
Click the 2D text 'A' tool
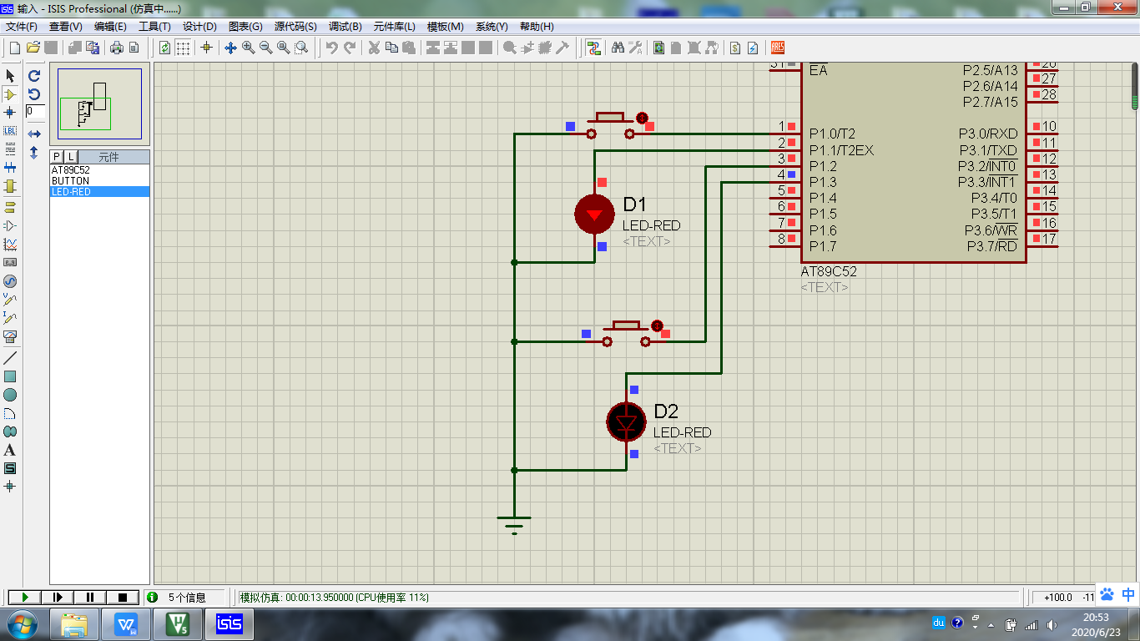point(10,450)
